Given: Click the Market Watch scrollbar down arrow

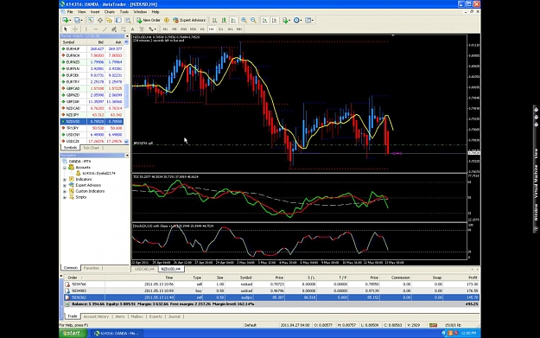Looking at the screenshot, I should [126, 141].
